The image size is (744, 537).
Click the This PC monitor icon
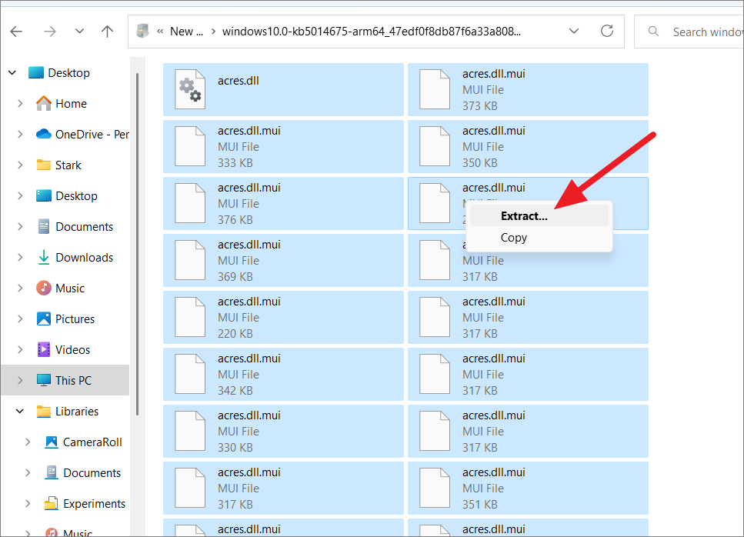tap(44, 380)
